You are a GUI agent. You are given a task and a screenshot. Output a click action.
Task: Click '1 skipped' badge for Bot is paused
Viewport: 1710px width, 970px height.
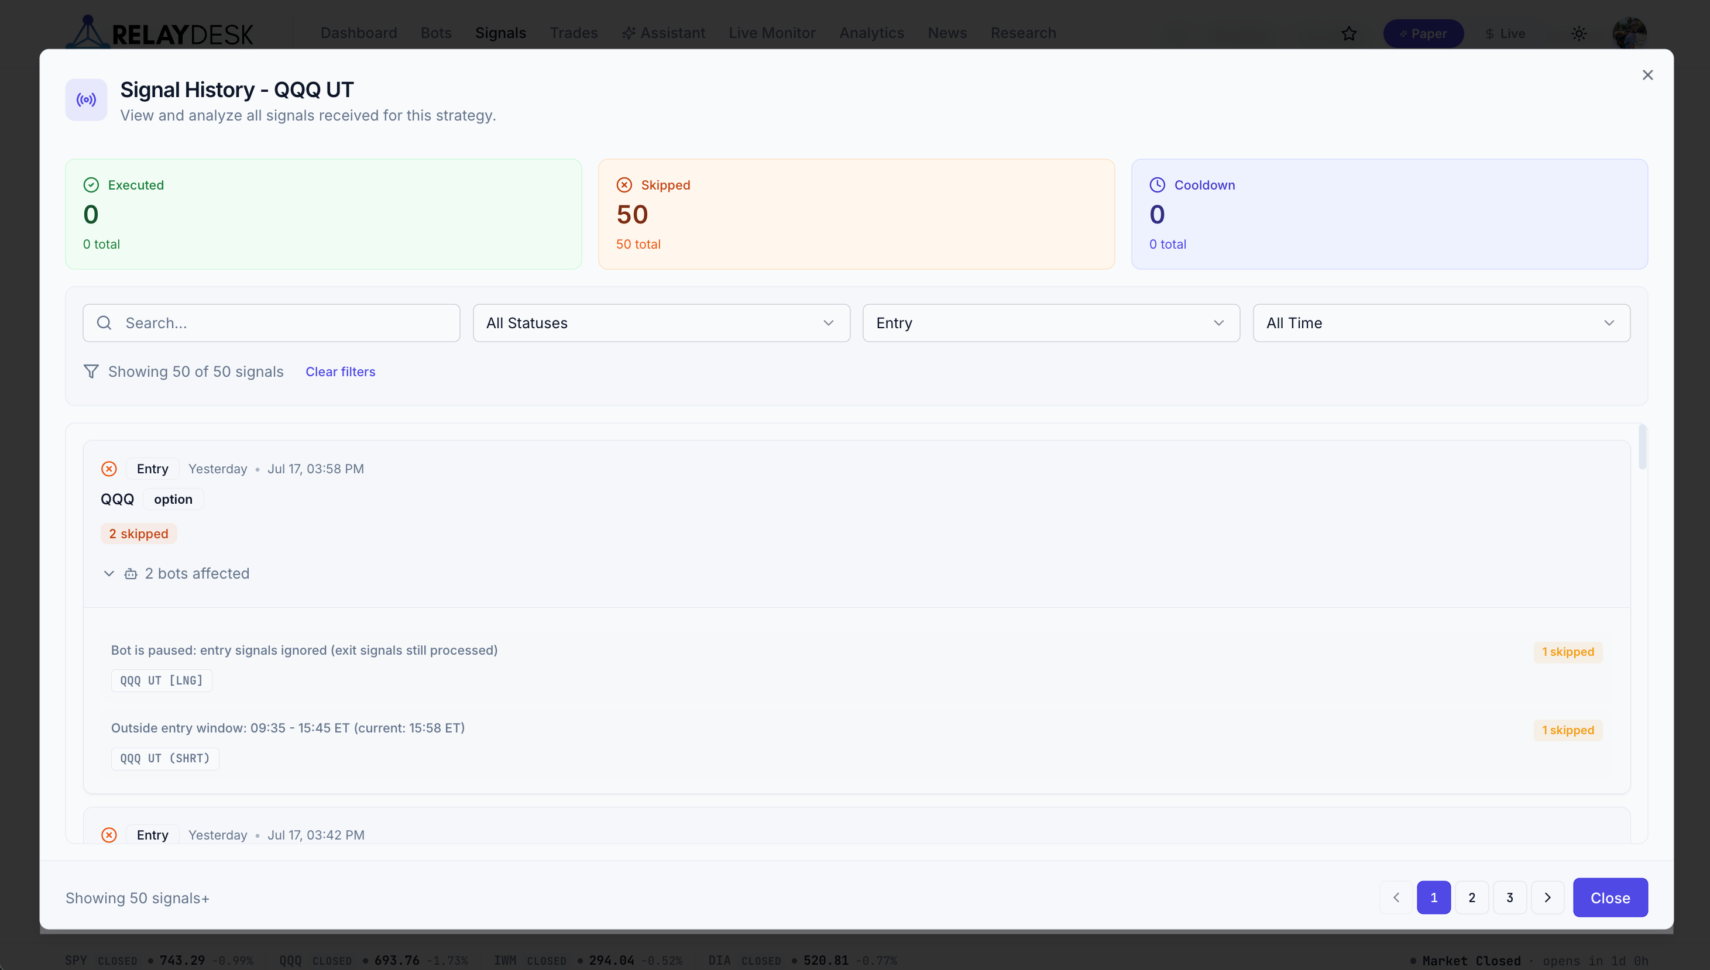coord(1567,652)
